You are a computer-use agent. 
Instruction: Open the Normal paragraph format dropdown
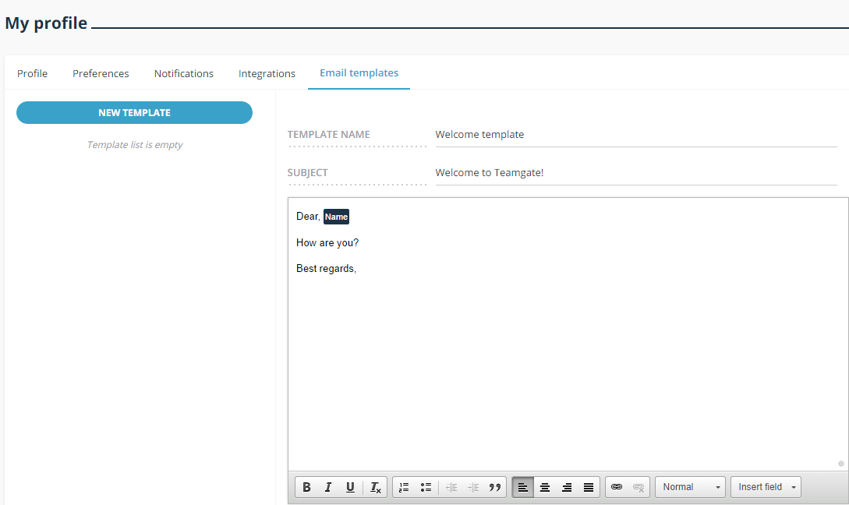691,487
